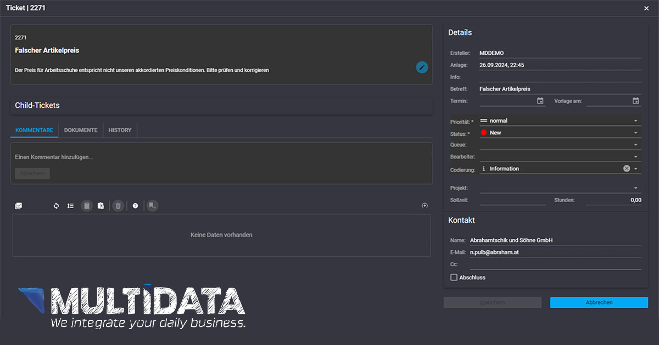
Task: Click the trash delete icon in toolbar
Action: point(118,206)
